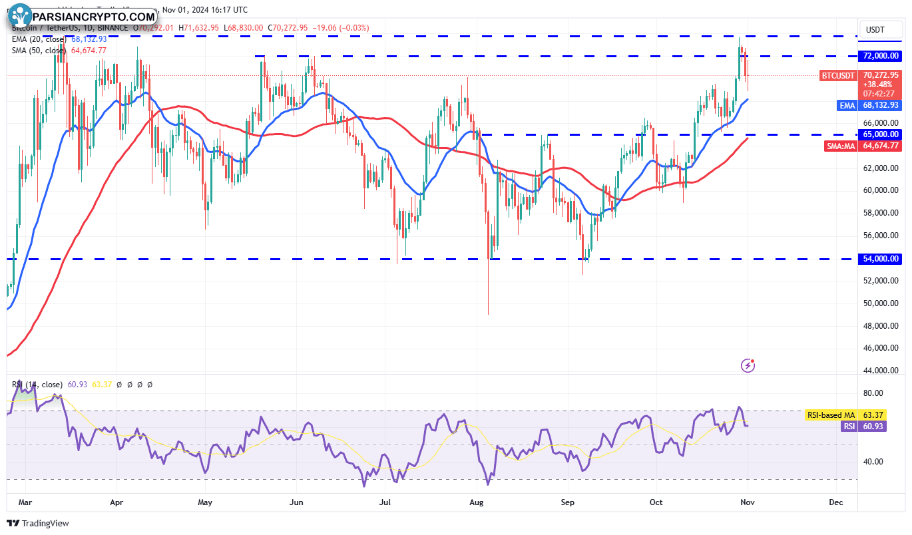
Task: Click the EMA (20, close) indicator legend
Action: pos(39,39)
